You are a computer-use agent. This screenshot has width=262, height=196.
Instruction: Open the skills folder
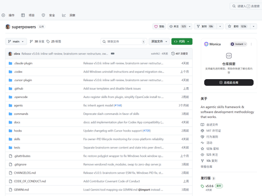[x=17, y=139]
